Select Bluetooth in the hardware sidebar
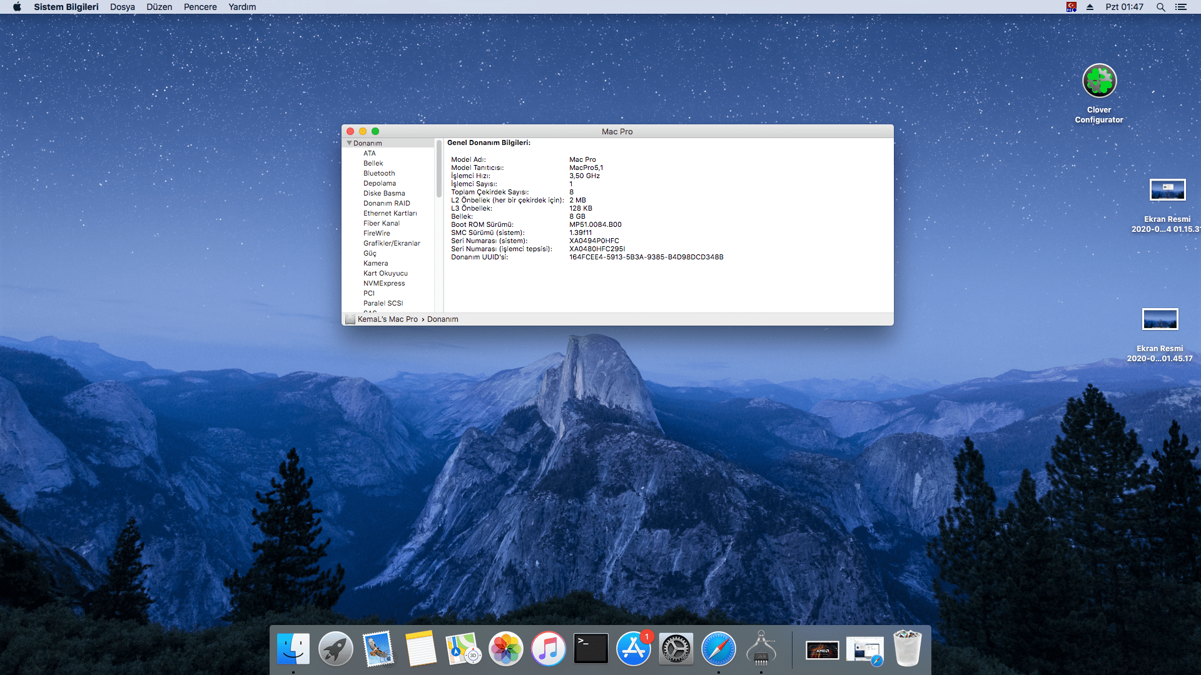The image size is (1201, 675). tap(378, 173)
